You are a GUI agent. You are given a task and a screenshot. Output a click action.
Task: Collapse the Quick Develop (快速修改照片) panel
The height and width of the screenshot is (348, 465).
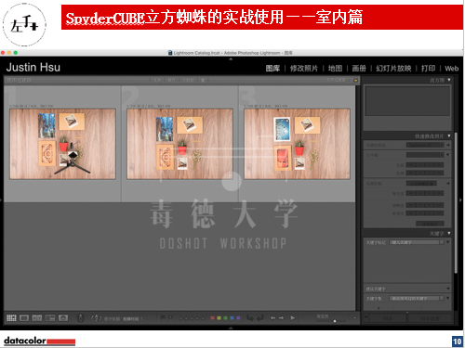[449, 135]
